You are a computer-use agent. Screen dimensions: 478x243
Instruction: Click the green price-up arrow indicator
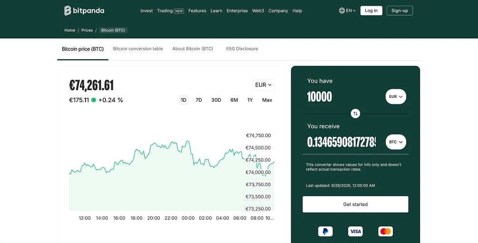click(94, 100)
